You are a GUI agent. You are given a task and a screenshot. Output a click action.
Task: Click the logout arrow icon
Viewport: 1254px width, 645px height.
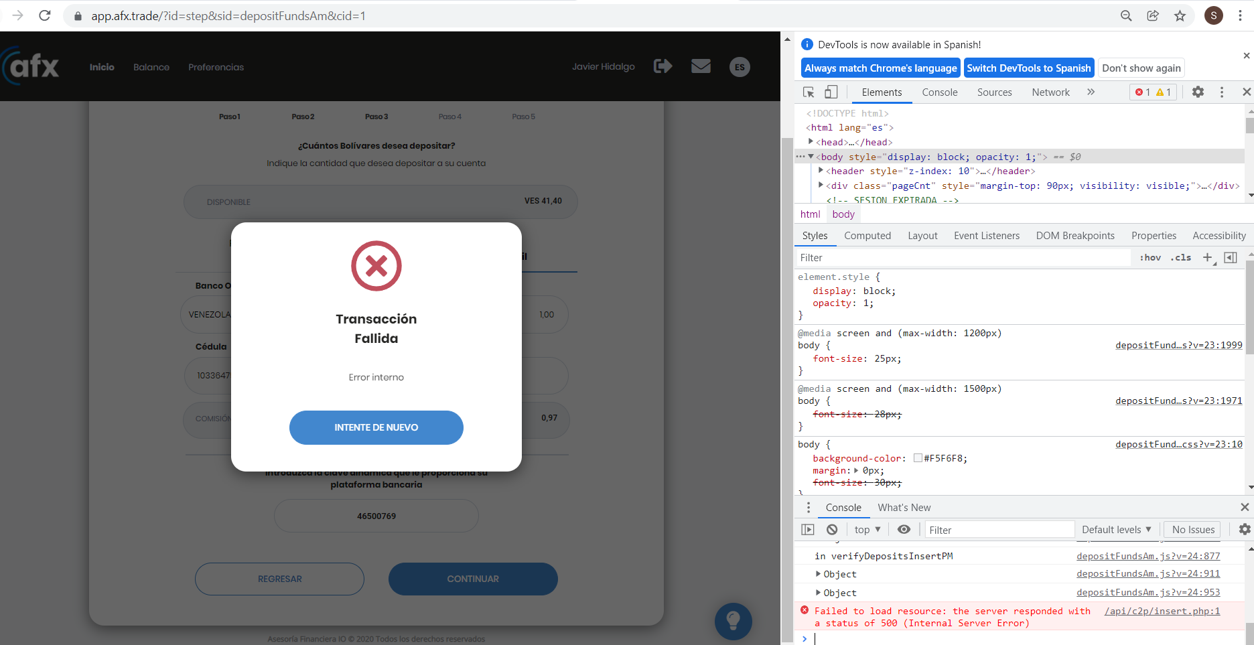663,66
